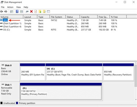This screenshot has height=107, width=137.
Task: Sort by the Capacity column header
Action: pyautogui.click(x=89, y=17)
